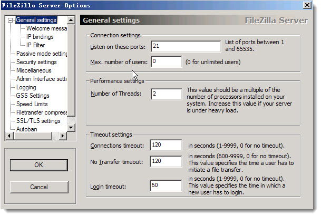Open Admin Interface settings

click(42, 79)
